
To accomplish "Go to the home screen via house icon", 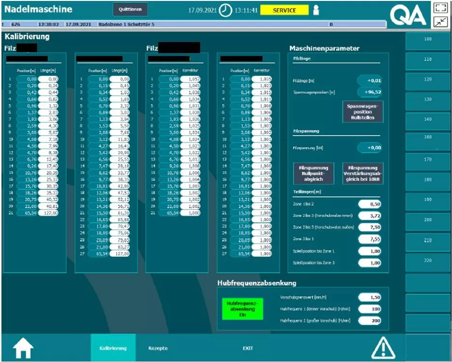I will point(23,348).
